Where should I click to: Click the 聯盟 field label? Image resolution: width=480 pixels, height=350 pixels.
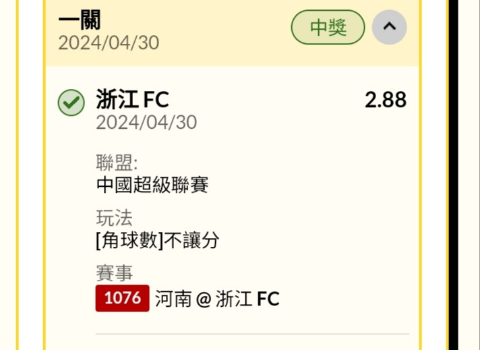pyautogui.click(x=117, y=163)
